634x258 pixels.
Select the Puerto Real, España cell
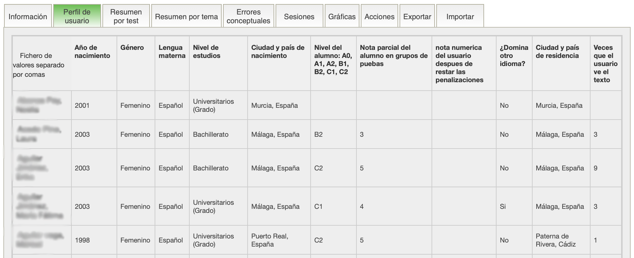pyautogui.click(x=270, y=240)
